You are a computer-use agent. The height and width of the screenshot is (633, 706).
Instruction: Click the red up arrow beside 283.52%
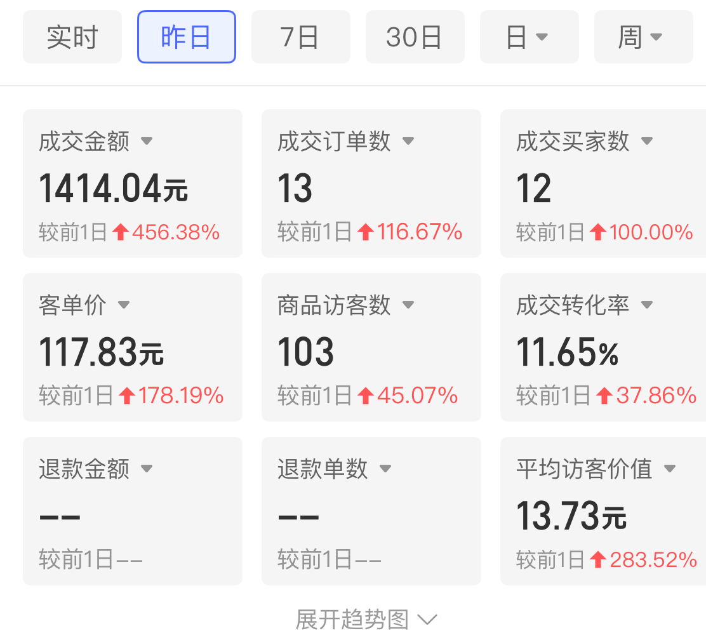(x=597, y=560)
